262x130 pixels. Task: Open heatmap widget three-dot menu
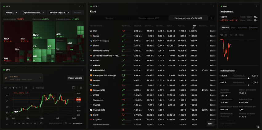click(83, 6)
